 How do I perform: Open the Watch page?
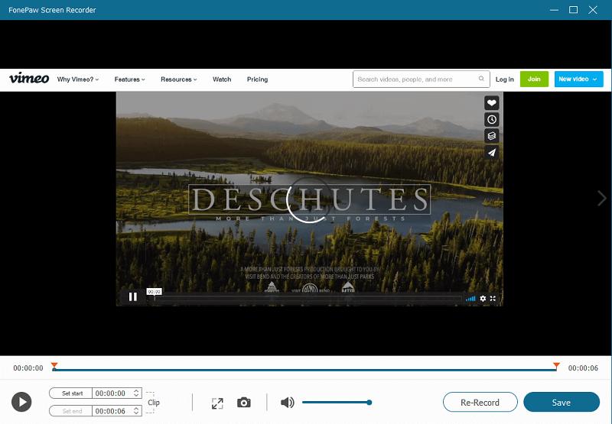[x=222, y=79]
